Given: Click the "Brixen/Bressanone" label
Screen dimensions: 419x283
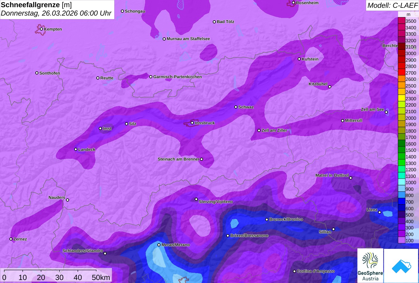Looking at the screenshot, I should coord(249,236).
